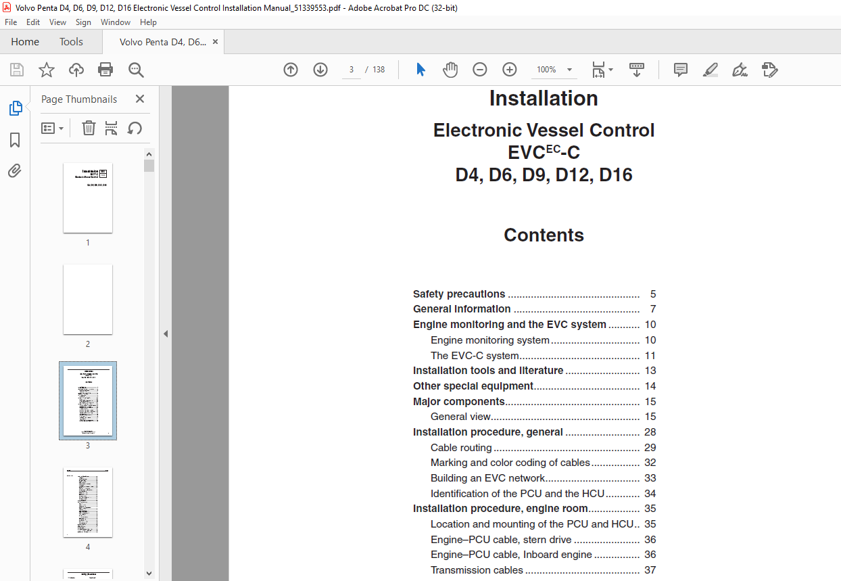
Task: Activate the Hand pan tool
Action: point(450,70)
